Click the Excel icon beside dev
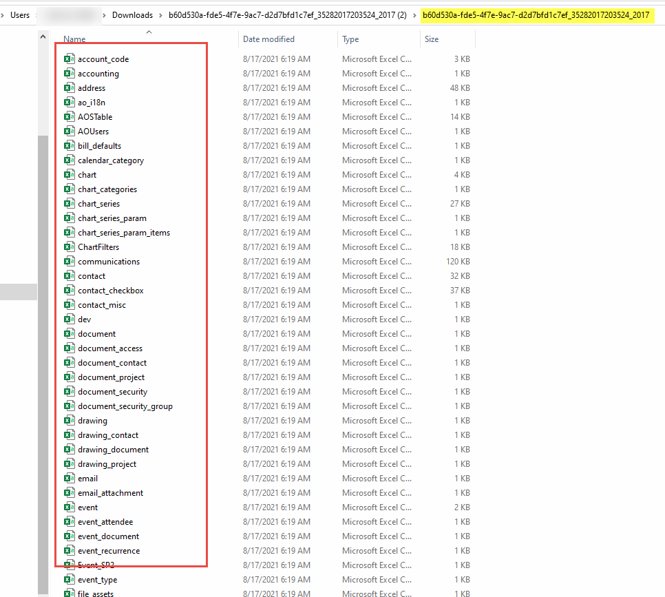 (69, 319)
